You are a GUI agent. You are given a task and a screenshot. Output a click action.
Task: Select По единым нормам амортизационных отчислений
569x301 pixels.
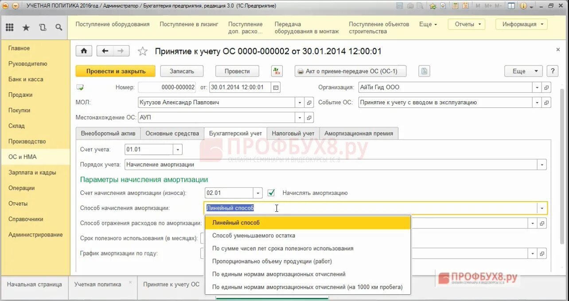pos(308,274)
